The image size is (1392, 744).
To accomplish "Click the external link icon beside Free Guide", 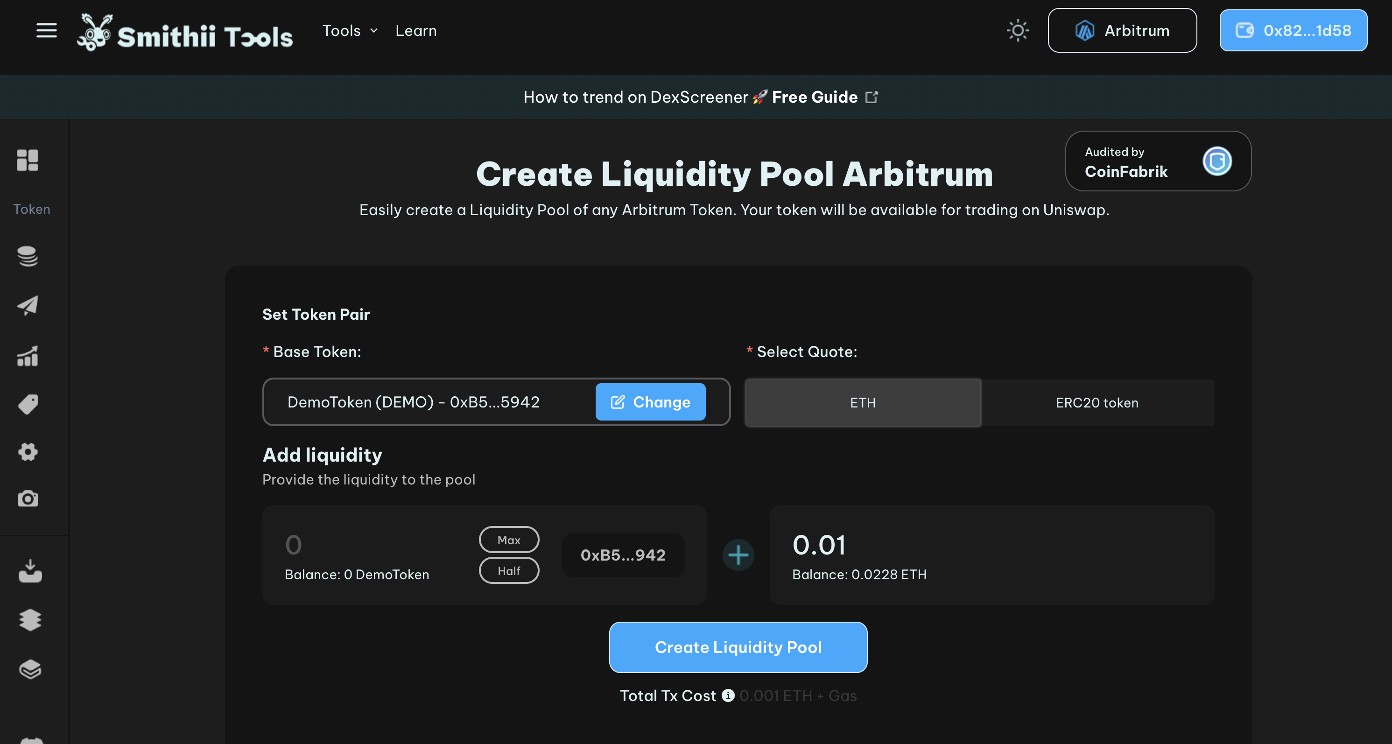I will point(872,97).
